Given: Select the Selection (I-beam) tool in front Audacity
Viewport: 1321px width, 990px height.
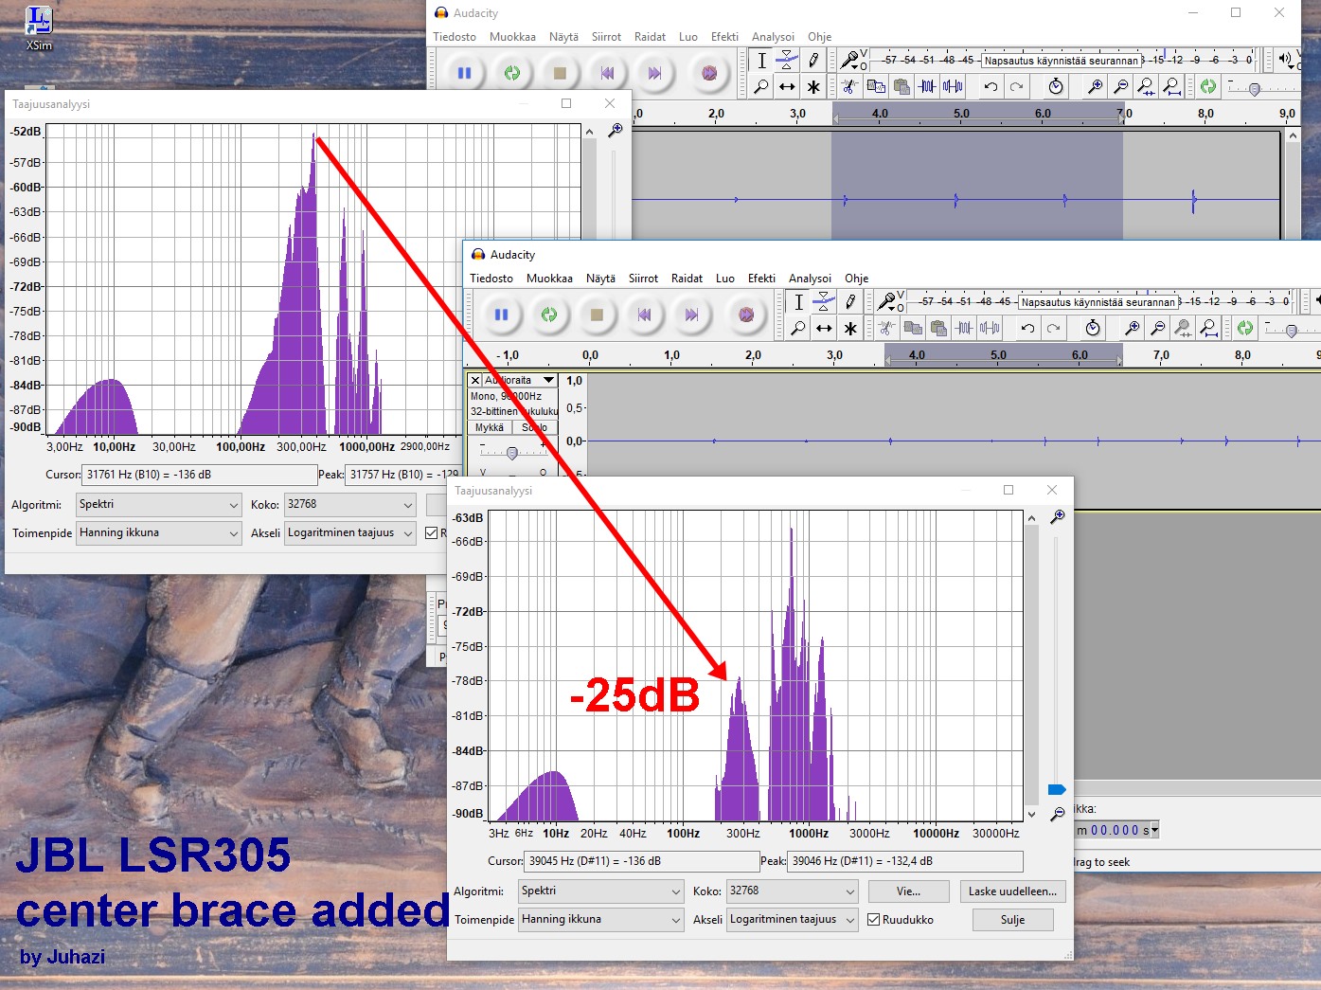Looking at the screenshot, I should pyautogui.click(x=798, y=301).
